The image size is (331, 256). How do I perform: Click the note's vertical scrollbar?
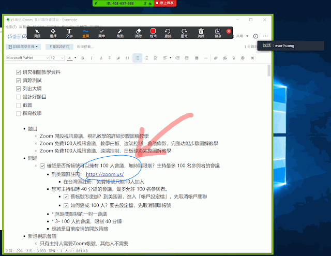point(269,71)
